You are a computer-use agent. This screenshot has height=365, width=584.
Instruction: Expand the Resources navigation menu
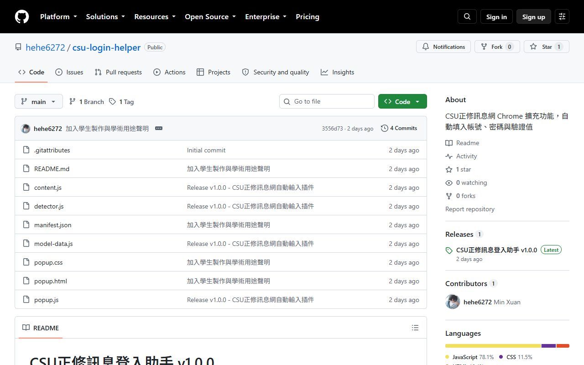[155, 16]
